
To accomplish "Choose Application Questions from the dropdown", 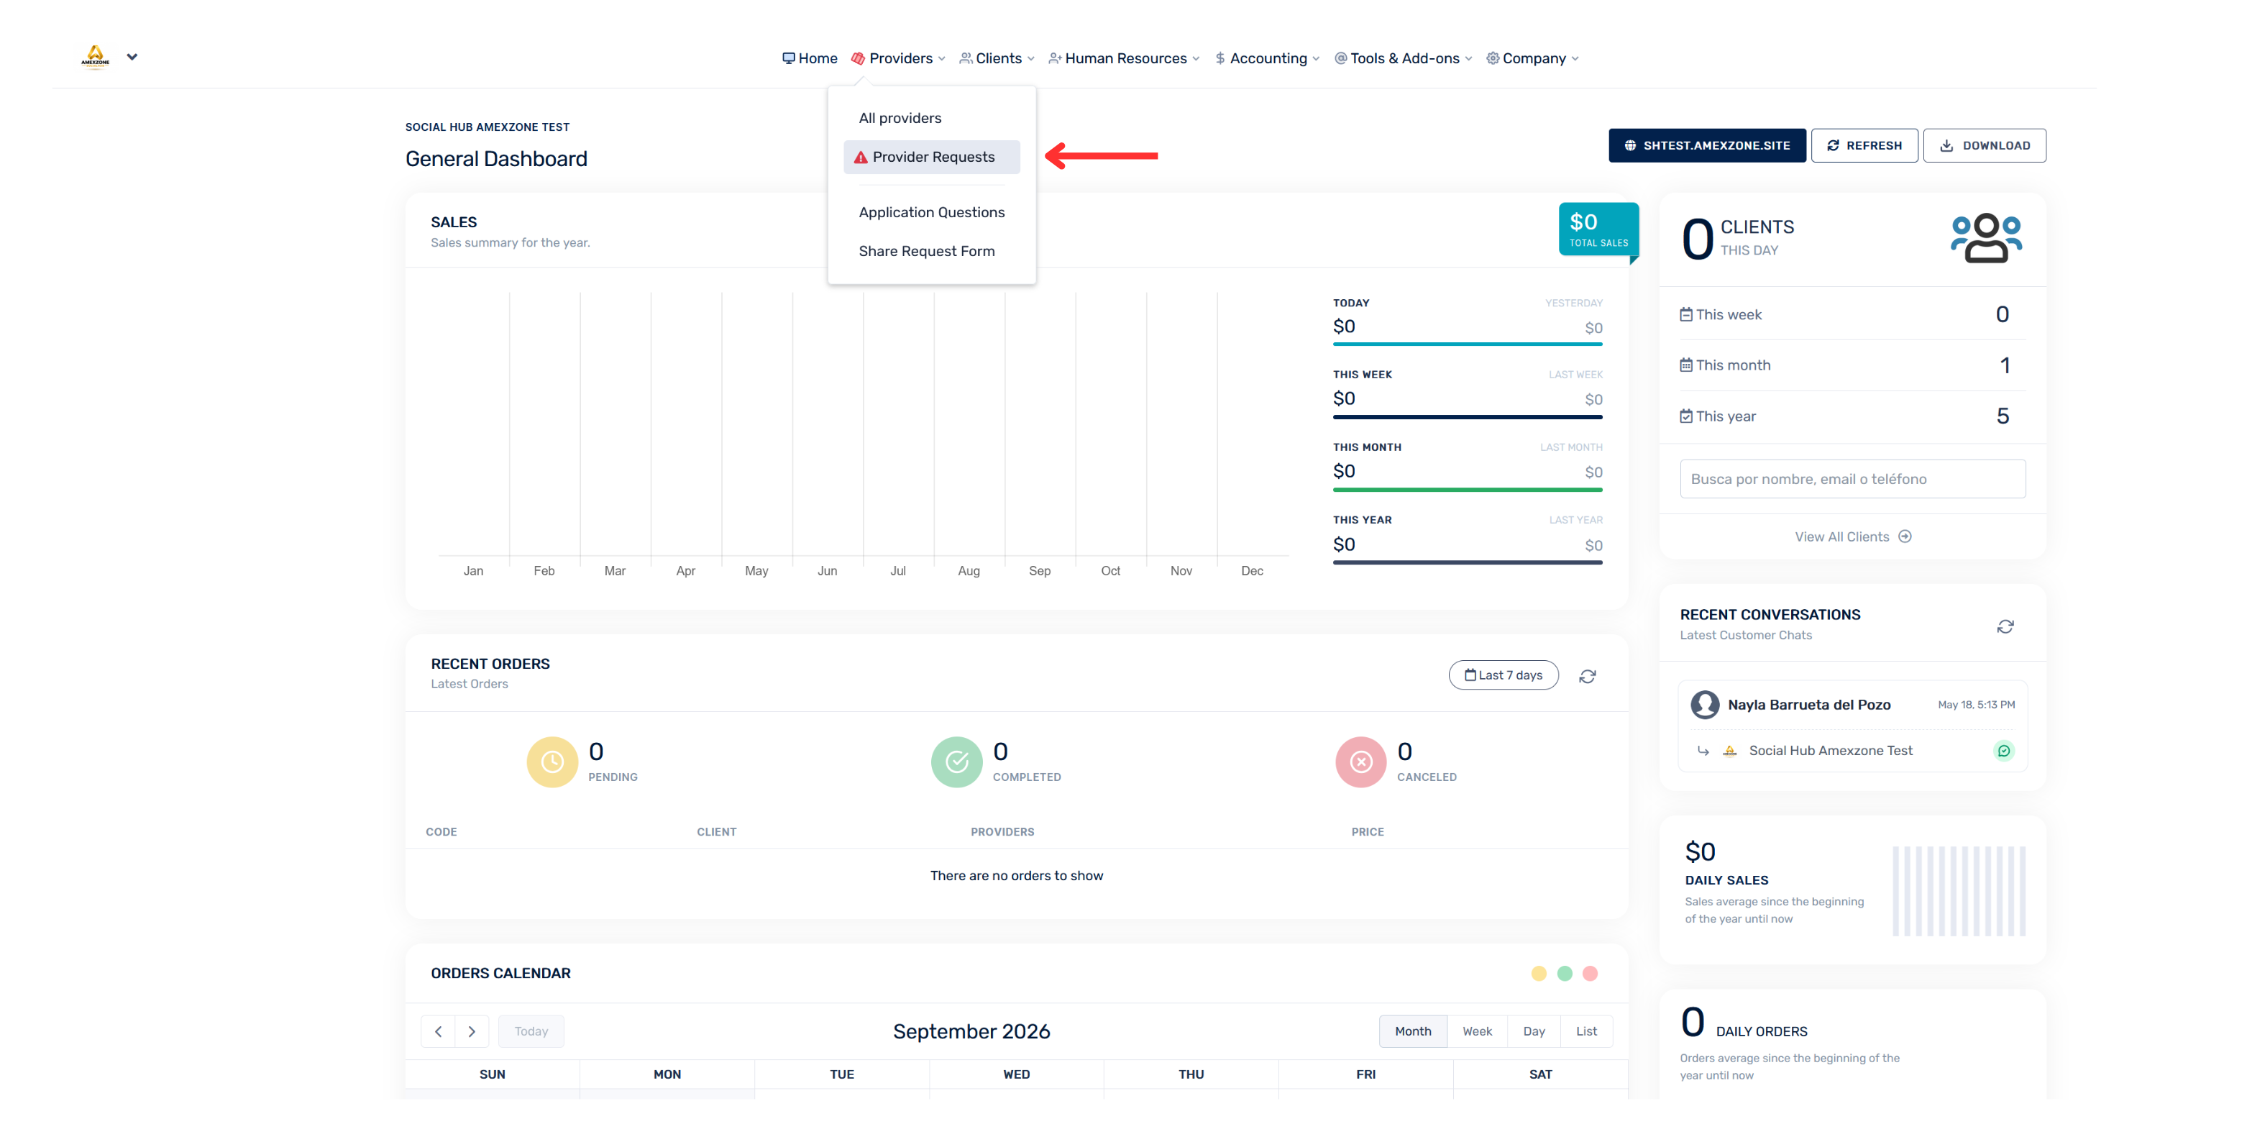I will pos(932,212).
